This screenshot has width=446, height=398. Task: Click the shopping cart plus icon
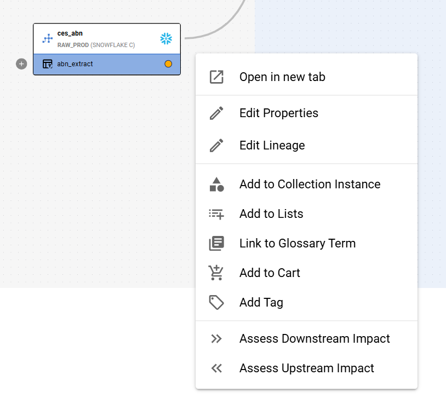216,273
